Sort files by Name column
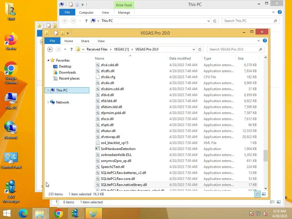 130,58
